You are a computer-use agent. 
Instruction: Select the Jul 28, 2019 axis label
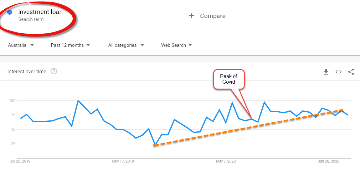point(20,161)
